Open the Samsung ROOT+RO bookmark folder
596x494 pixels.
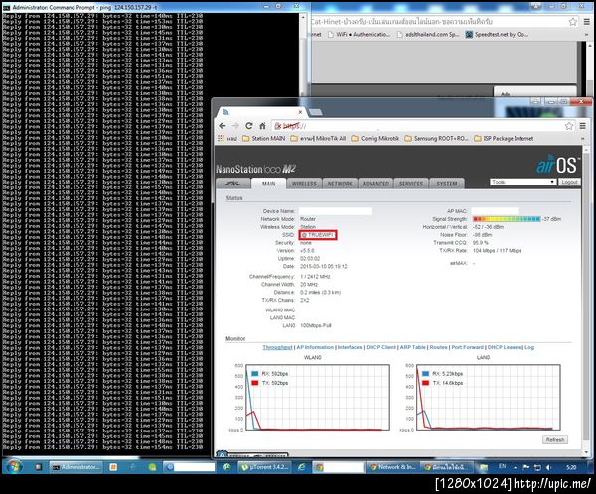437,139
